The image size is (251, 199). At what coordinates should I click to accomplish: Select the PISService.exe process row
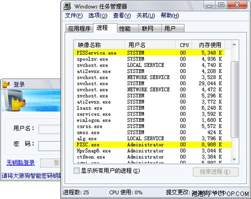coord(150,53)
